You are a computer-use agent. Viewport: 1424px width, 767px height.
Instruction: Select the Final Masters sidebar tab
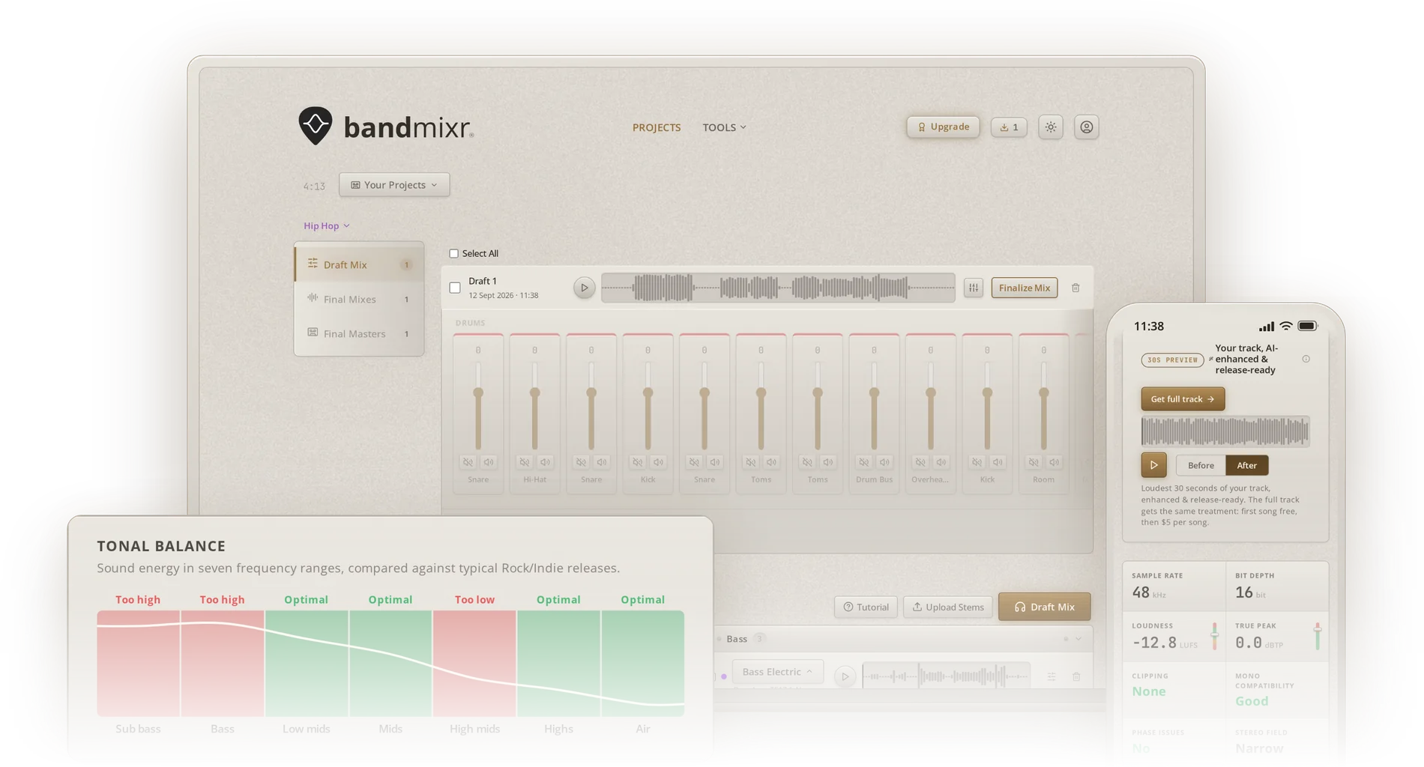click(359, 333)
